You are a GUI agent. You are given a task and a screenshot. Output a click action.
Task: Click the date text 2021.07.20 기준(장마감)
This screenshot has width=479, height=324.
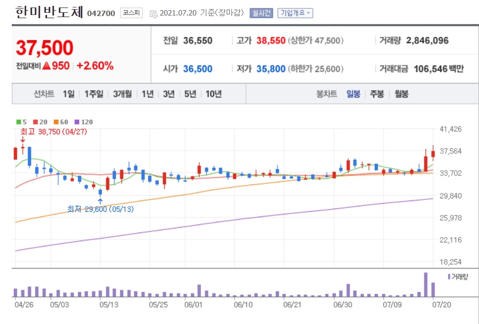pos(202,13)
